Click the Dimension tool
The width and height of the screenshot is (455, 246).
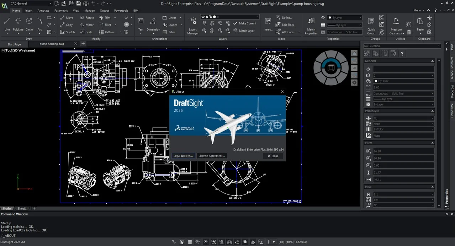pos(153,24)
